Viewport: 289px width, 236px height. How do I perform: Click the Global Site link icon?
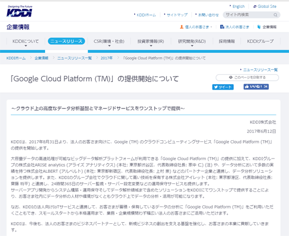[255, 7]
